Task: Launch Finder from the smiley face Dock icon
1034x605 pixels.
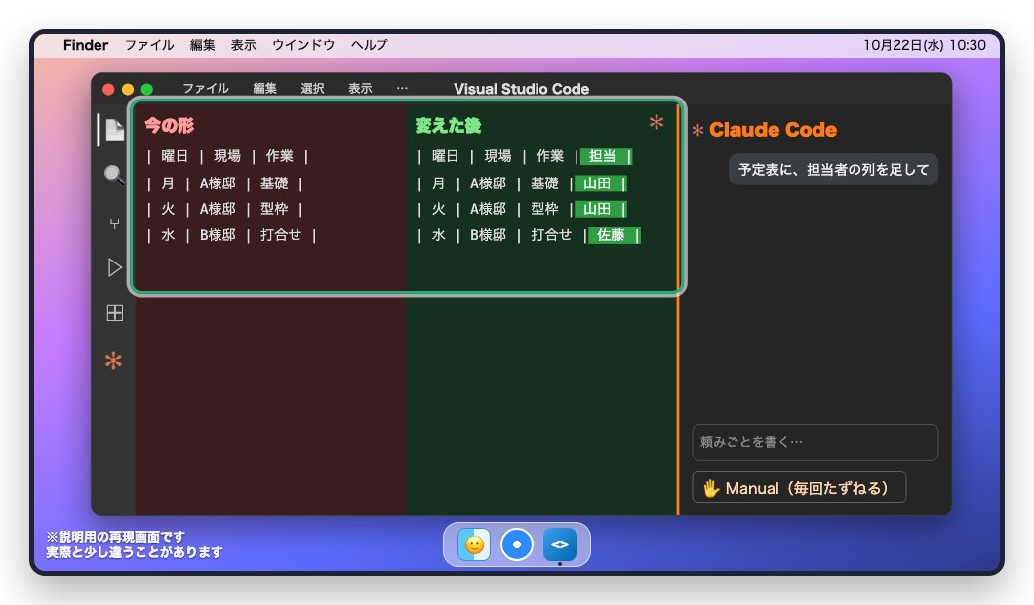Action: tap(474, 544)
